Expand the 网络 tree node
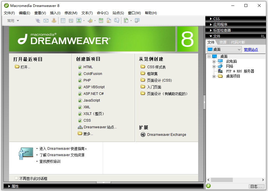 coord(214,66)
